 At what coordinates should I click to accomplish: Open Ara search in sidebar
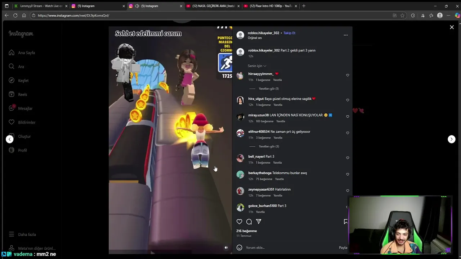coord(16,67)
